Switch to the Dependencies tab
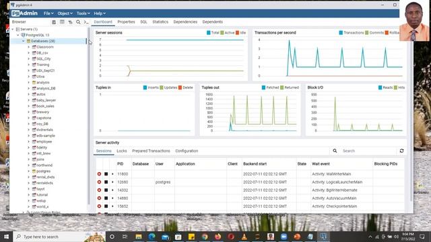431x242 pixels. tap(185, 22)
